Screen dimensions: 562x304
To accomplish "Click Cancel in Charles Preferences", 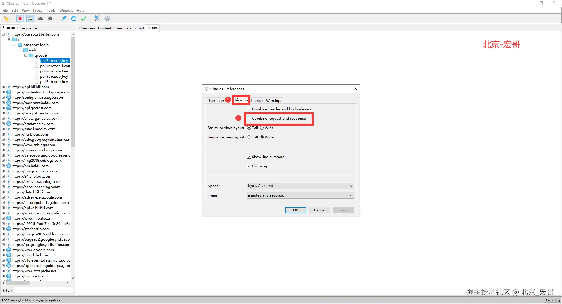I will (x=320, y=210).
